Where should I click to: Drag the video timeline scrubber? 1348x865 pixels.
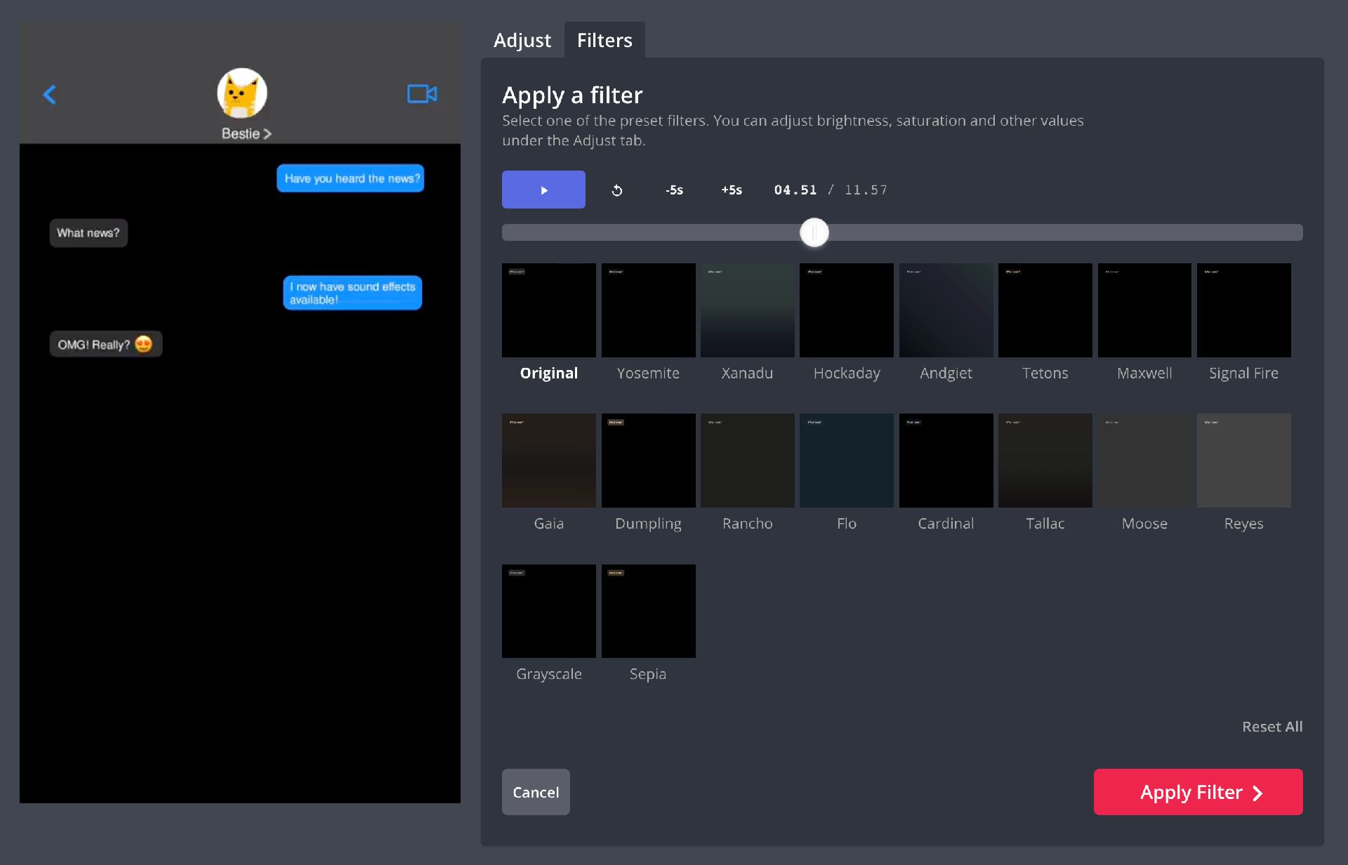pos(814,233)
